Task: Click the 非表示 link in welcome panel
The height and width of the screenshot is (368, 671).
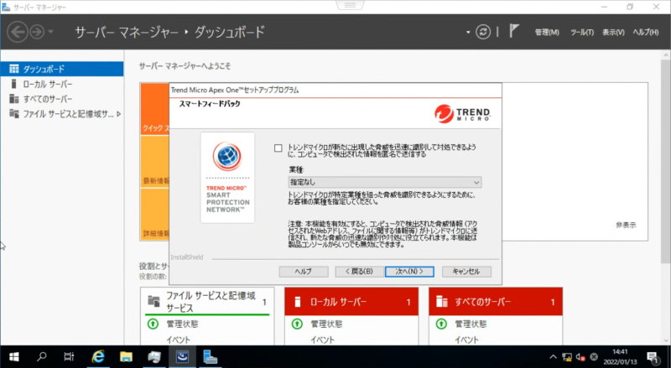Action: 626,225
